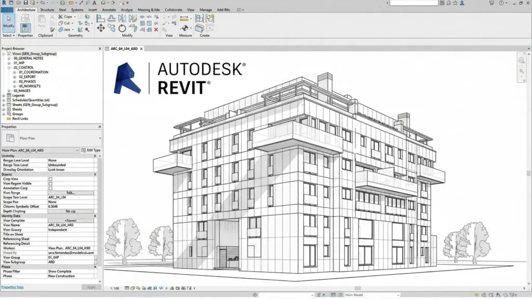The height and width of the screenshot is (299, 532).
Task: Expand the Legends tree node
Action: (x=4, y=96)
